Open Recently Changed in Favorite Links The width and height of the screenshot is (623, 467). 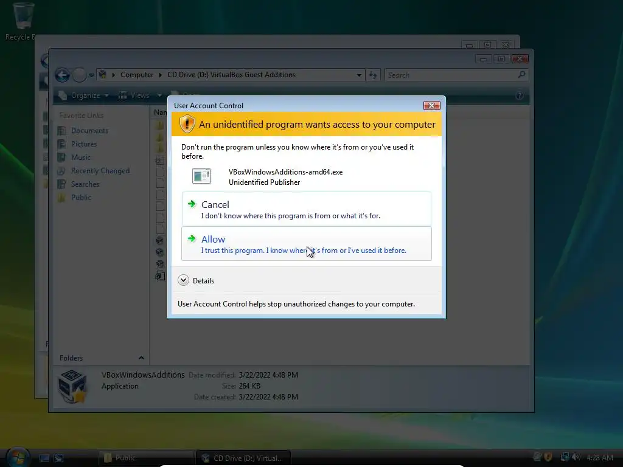100,171
